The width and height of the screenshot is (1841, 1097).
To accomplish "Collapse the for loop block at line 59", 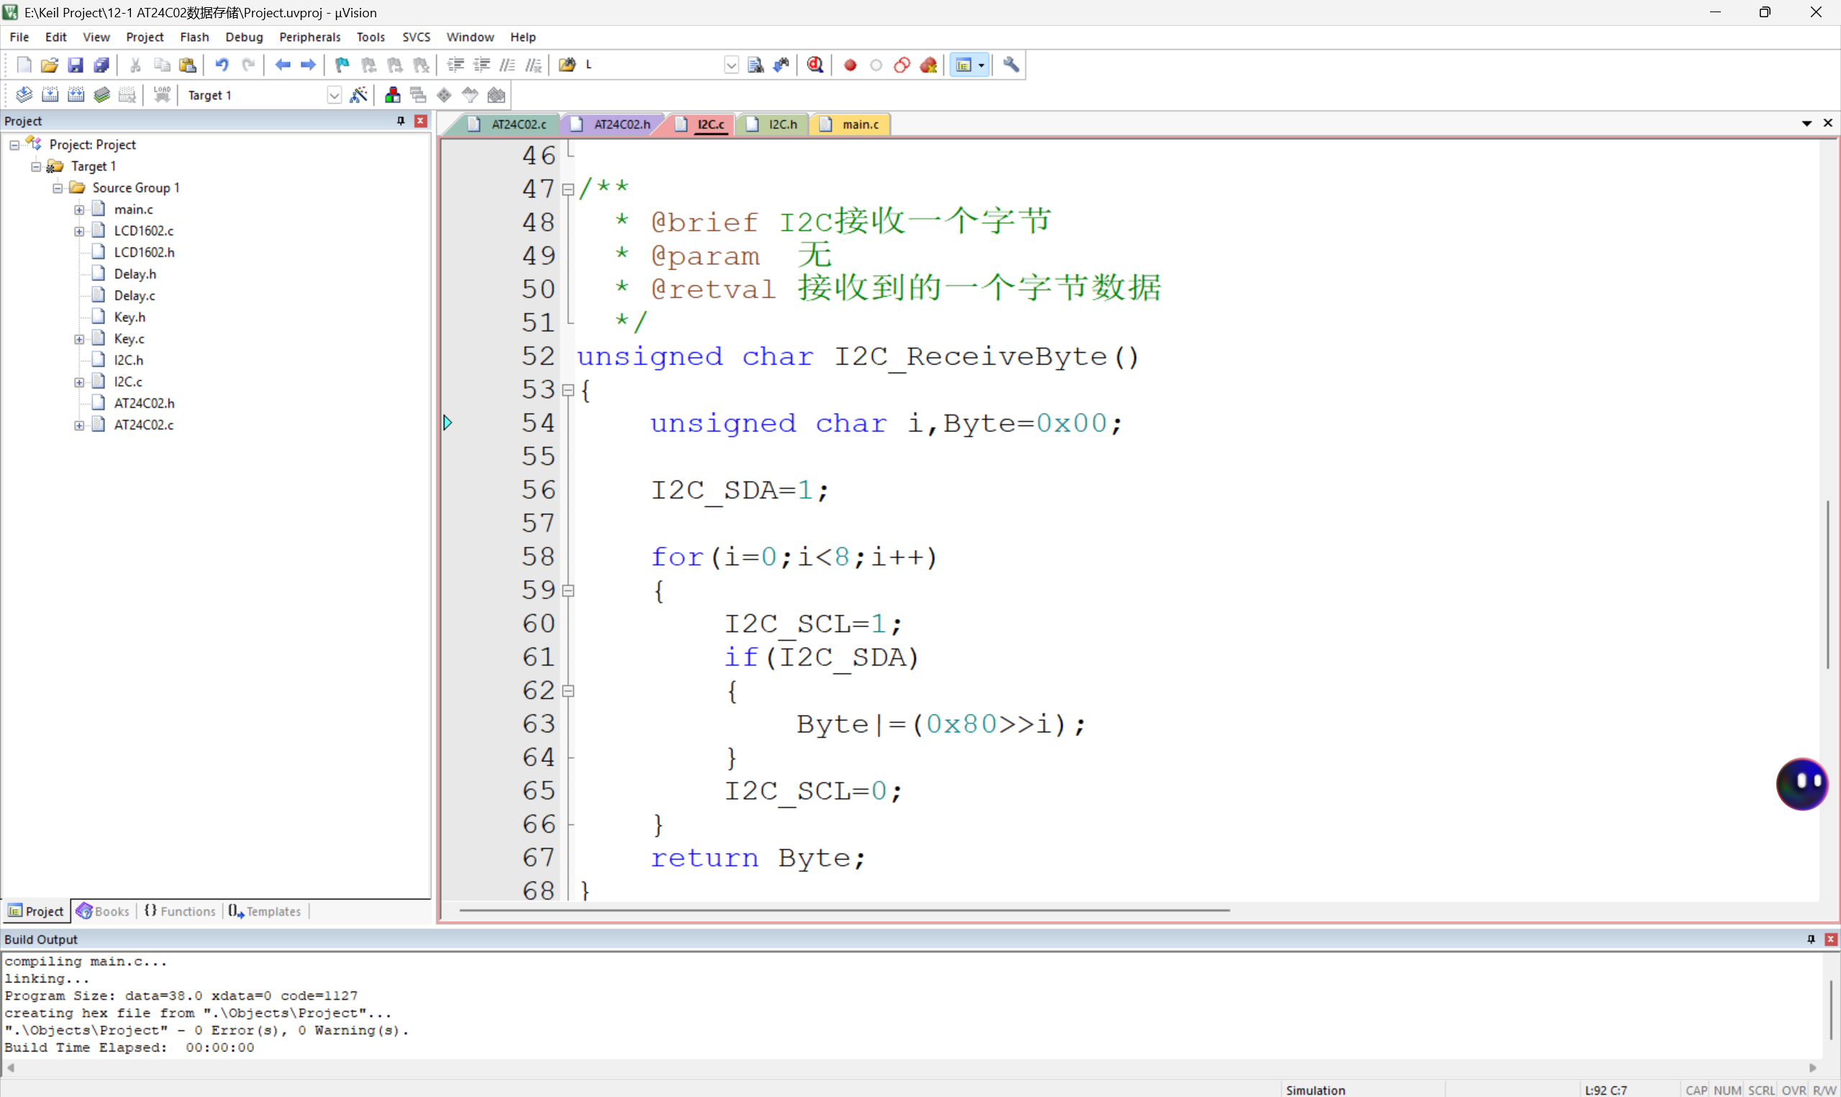I will pyautogui.click(x=568, y=590).
